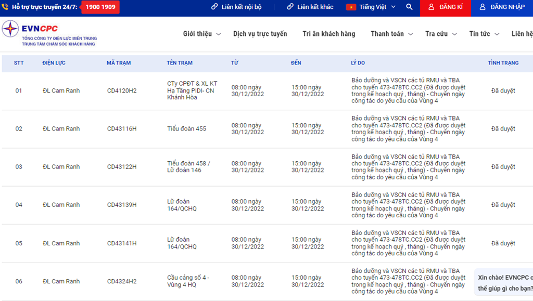This screenshot has height=301, width=533.
Task: Open the EVNCPC chat greeting bubble
Action: (504, 282)
